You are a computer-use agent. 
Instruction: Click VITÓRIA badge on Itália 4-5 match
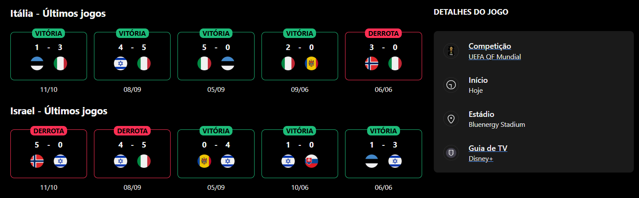pyautogui.click(x=132, y=33)
